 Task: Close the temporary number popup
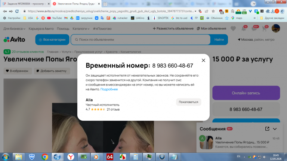203,61
